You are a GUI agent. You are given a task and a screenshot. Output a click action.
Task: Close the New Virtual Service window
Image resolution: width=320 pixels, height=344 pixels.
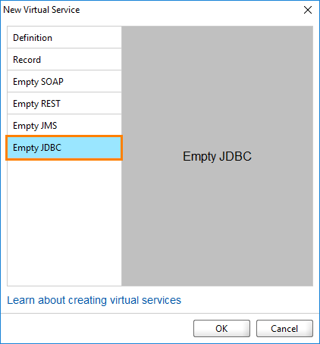[x=308, y=10]
